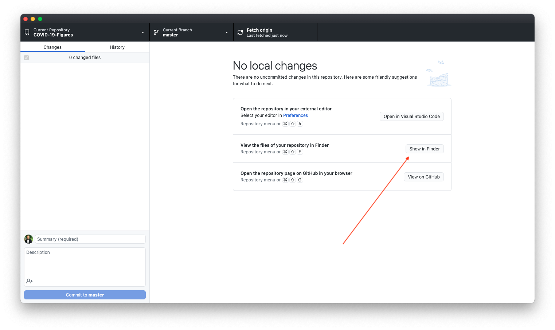Click the git branch icon
The image size is (555, 330).
156,32
